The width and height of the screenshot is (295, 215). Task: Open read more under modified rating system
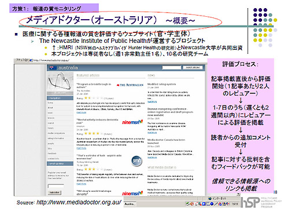click(152, 101)
